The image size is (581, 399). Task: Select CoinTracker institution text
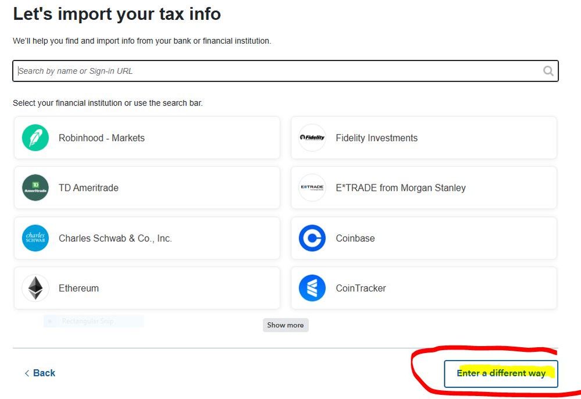(361, 288)
